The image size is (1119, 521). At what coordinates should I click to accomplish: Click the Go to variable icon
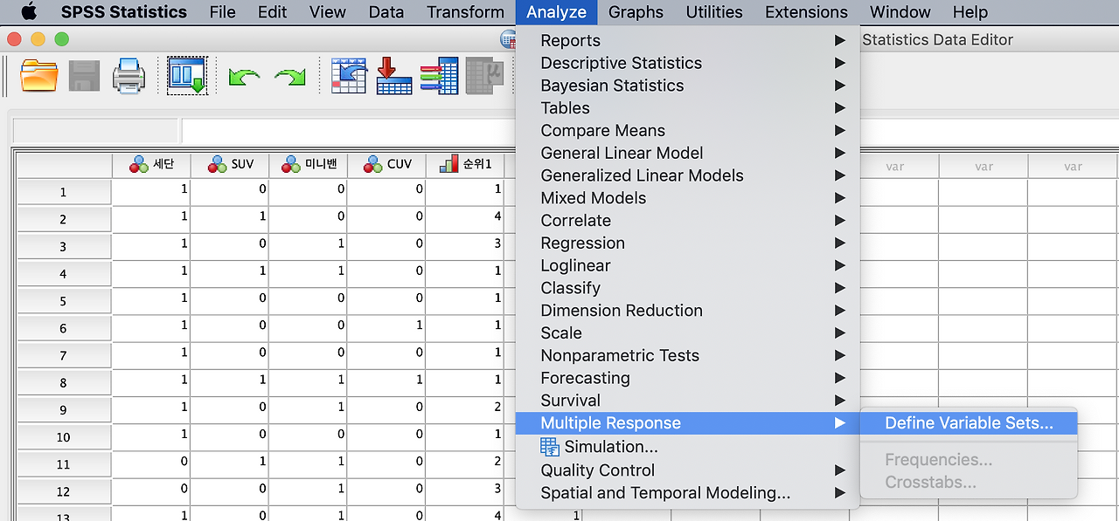click(x=394, y=76)
